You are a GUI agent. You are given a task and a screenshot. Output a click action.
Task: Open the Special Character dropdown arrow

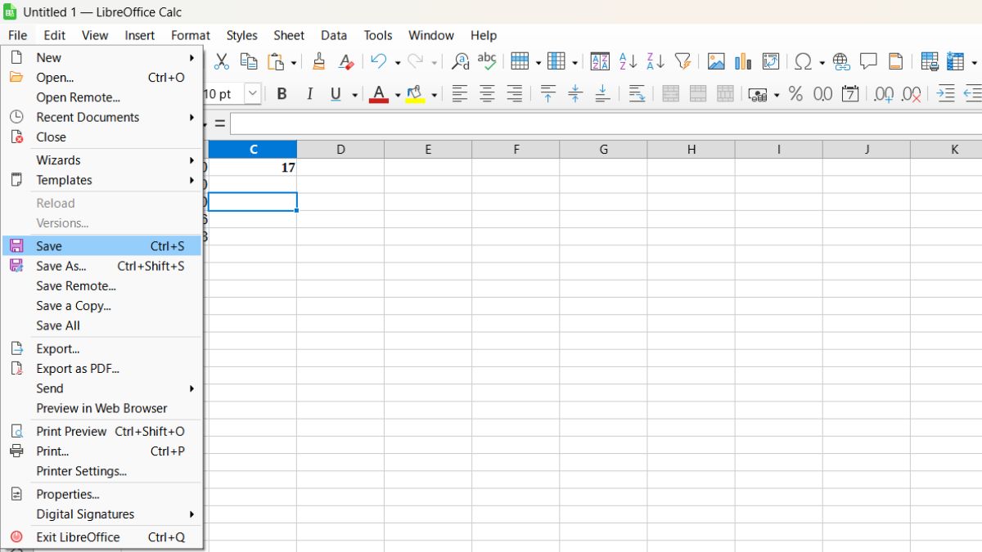pyautogui.click(x=822, y=62)
